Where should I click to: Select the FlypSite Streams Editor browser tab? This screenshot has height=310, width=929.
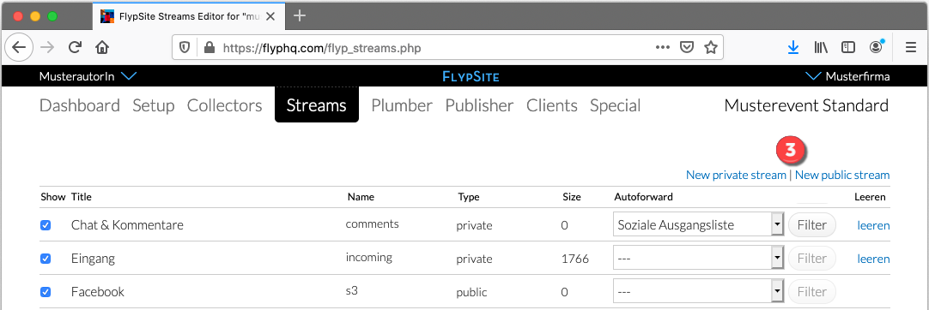point(188,16)
